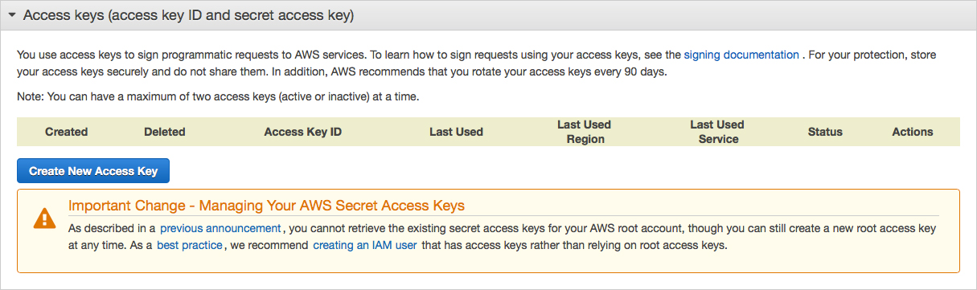Open the creating an IAM user link
977x290 pixels.
[365, 245]
